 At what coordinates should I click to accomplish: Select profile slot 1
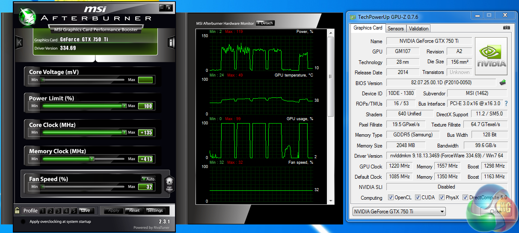pyautogui.click(x=43, y=211)
